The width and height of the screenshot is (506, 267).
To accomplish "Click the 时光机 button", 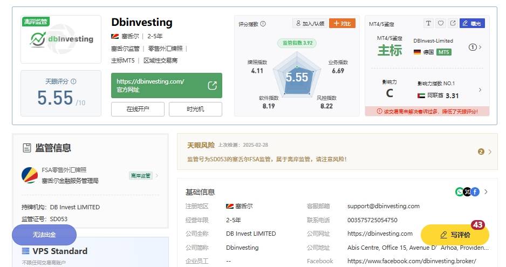I will pyautogui.click(x=195, y=109).
